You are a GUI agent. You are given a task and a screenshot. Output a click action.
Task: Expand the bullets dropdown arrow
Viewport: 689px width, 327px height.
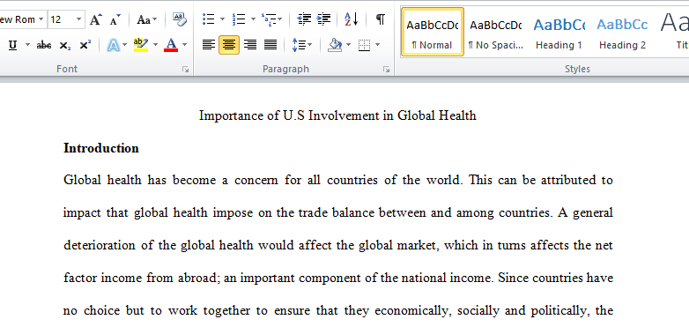coord(222,19)
